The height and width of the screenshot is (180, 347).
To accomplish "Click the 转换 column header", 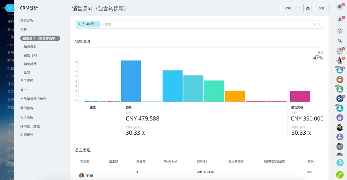I will point(311,162).
